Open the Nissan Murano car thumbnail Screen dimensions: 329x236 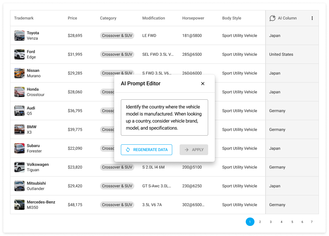(x=19, y=73)
